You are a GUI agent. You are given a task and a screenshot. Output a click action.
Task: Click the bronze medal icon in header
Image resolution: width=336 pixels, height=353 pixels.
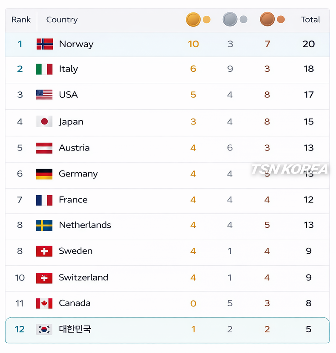(267, 20)
